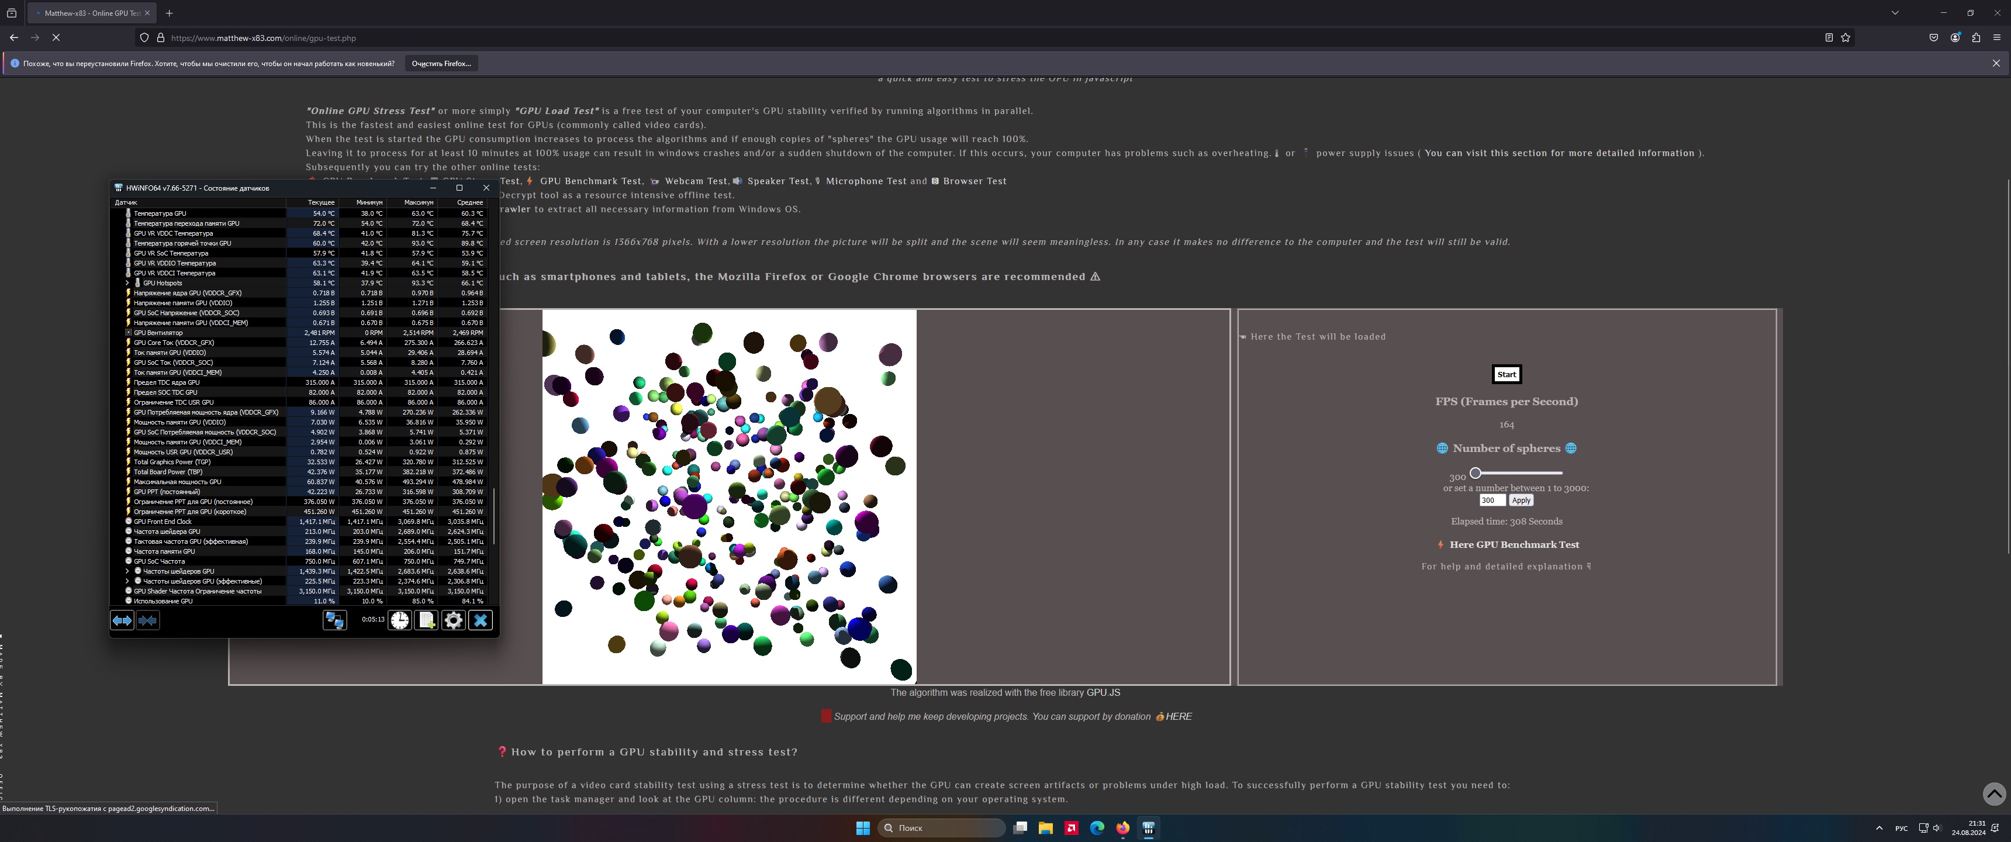2011x842 pixels.
Task: Bookmark page with star icon
Action: coord(1846,37)
